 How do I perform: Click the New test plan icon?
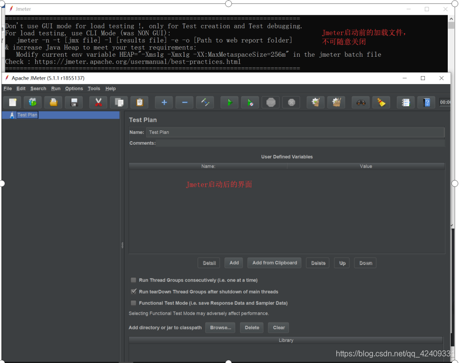(12, 103)
